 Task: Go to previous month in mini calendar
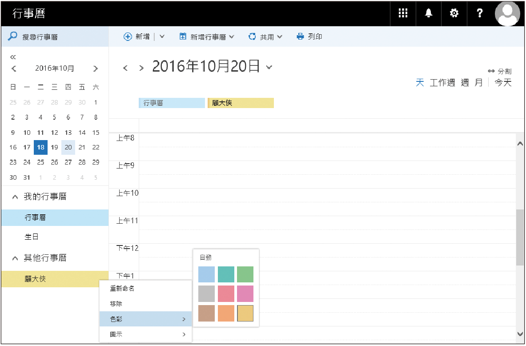point(14,68)
